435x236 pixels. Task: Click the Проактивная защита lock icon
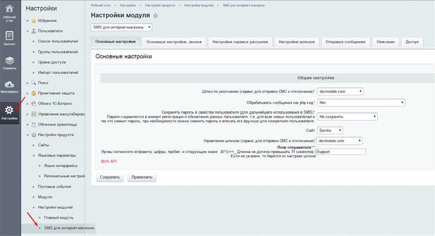pos(34,93)
